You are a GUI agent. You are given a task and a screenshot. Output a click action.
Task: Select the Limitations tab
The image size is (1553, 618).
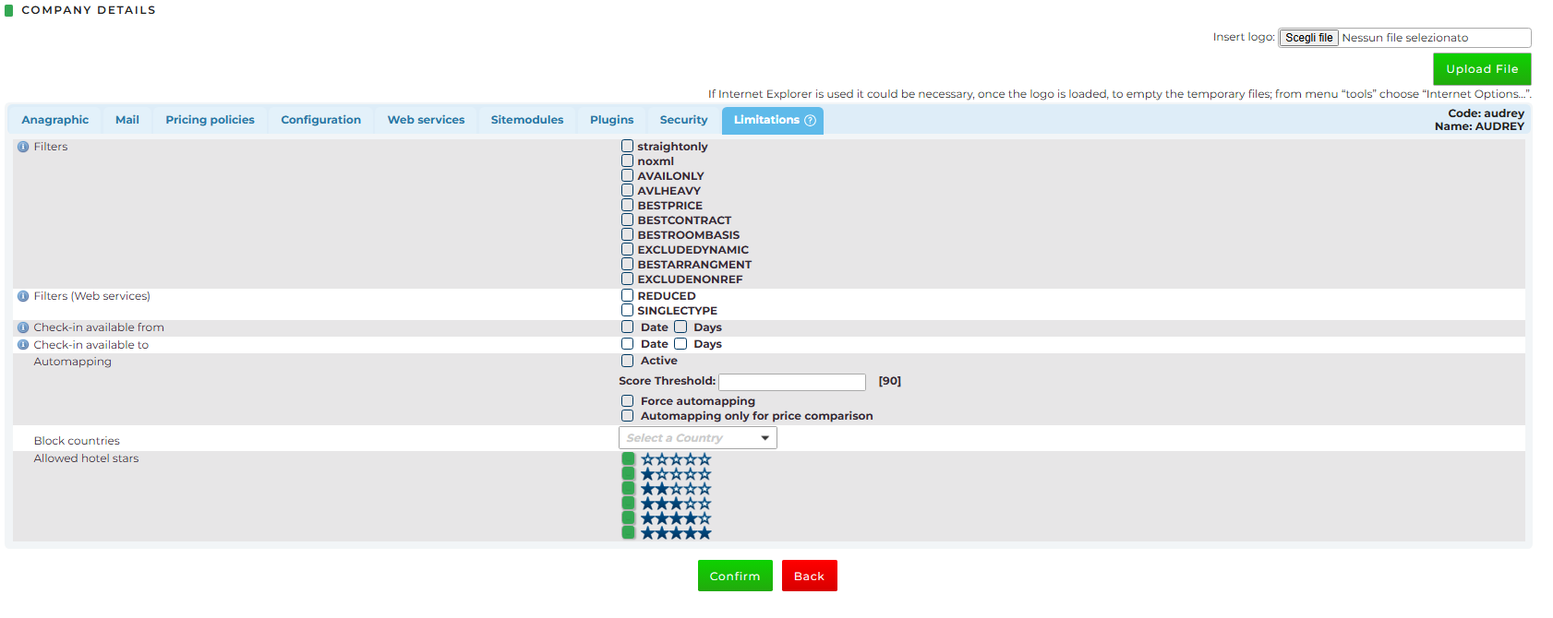tap(773, 120)
